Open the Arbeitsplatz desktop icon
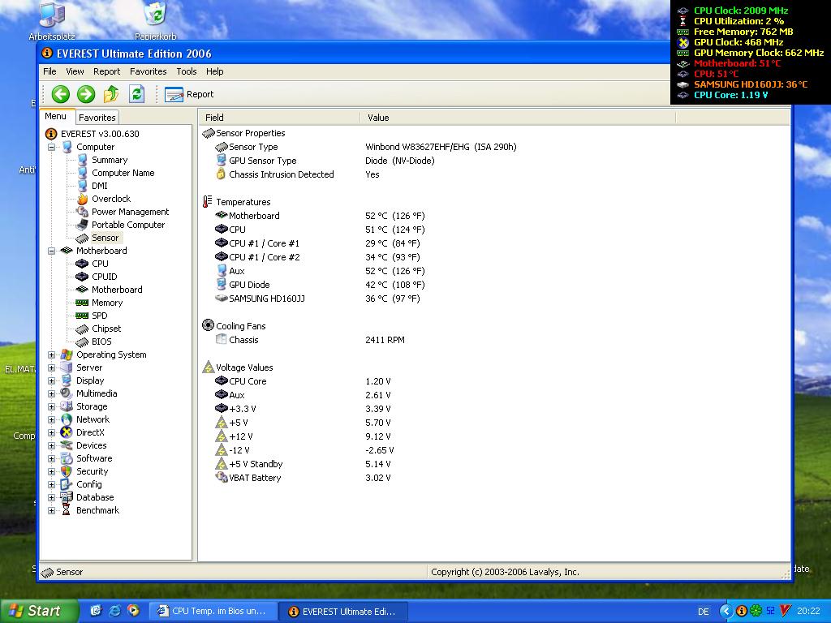 (x=52, y=20)
